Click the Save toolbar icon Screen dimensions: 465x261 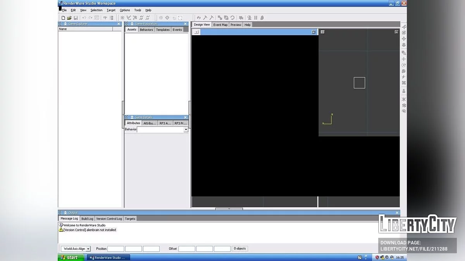[76, 17]
